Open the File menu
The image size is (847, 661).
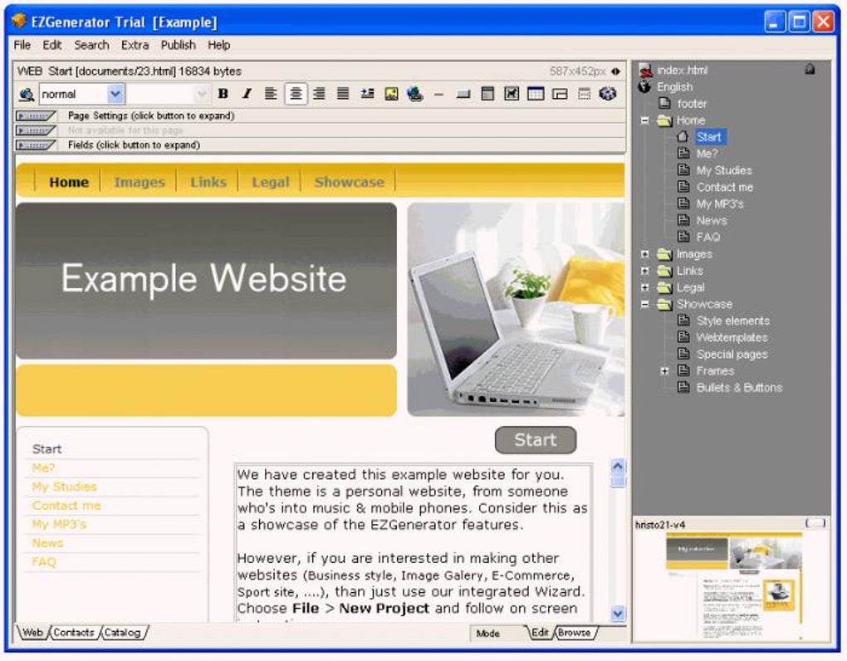click(x=22, y=46)
